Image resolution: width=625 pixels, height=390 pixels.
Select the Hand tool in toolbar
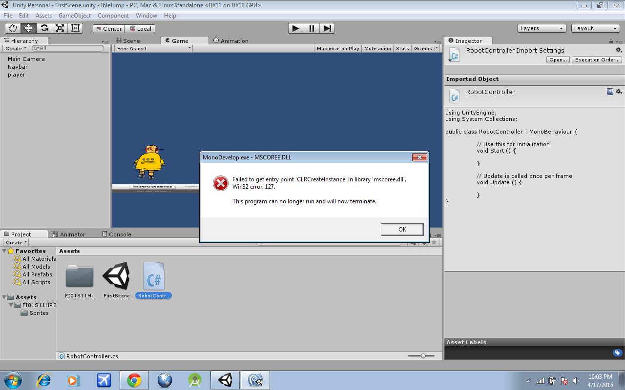13,28
